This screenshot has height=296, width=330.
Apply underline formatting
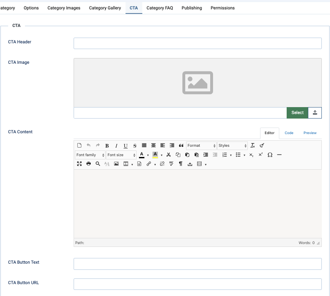126,146
